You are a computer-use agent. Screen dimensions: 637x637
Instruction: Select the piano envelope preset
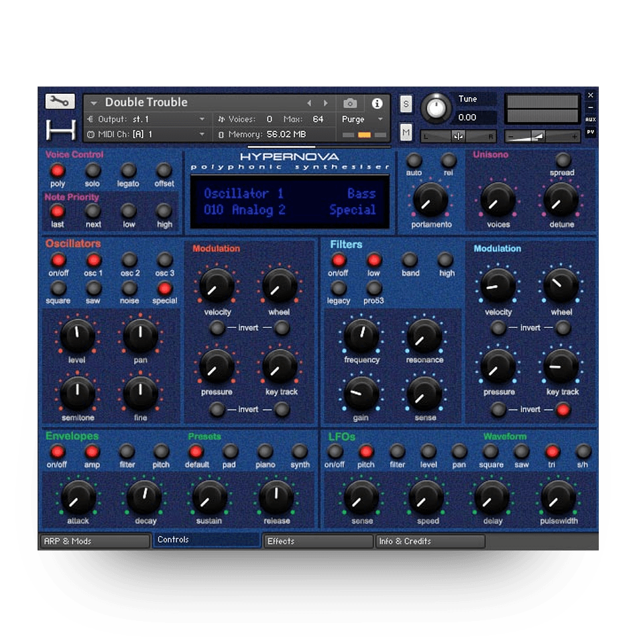point(266,451)
